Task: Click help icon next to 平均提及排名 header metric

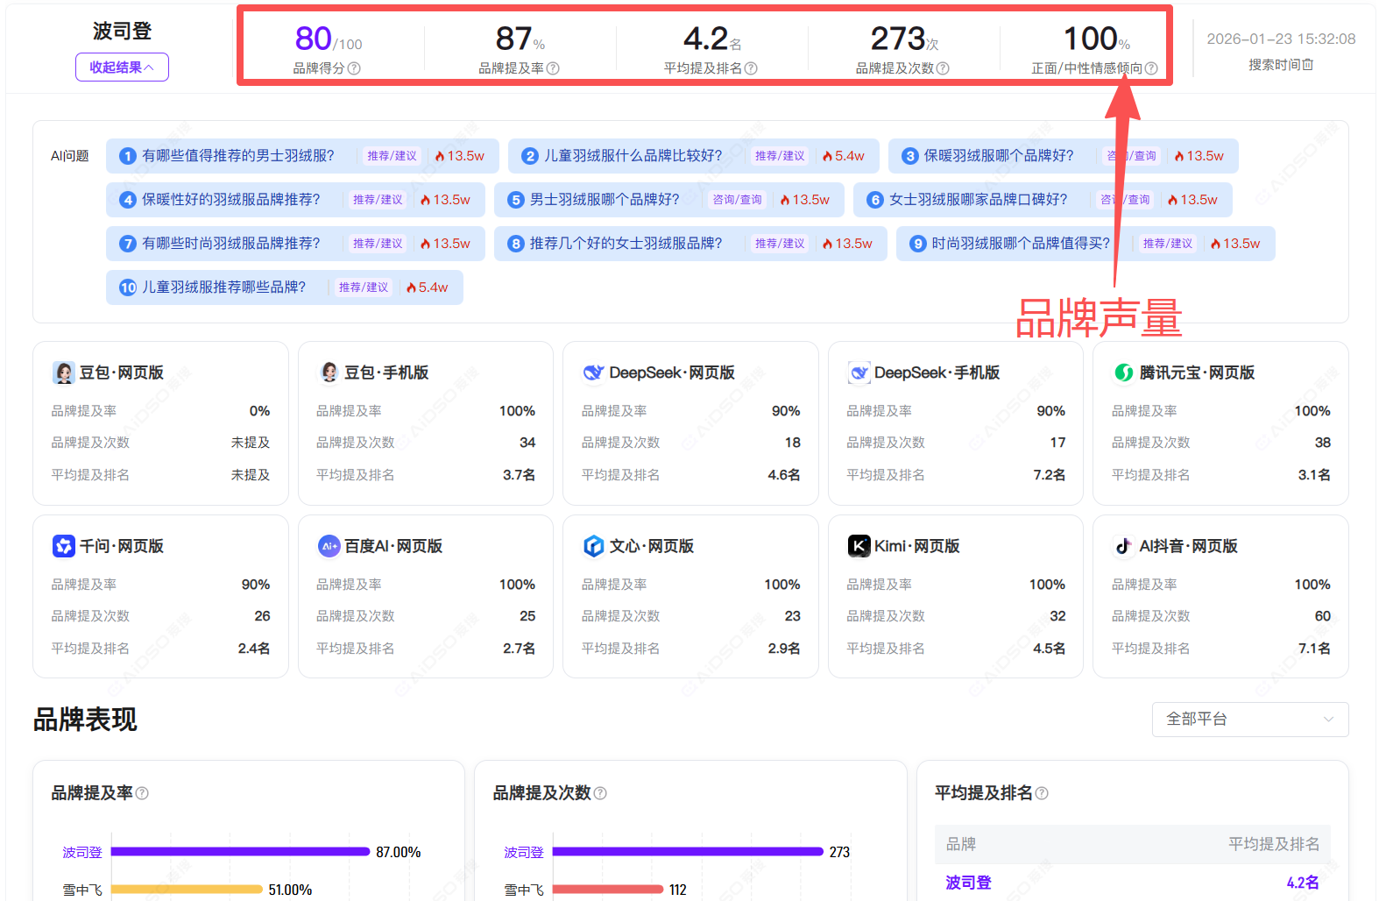Action: [x=751, y=68]
